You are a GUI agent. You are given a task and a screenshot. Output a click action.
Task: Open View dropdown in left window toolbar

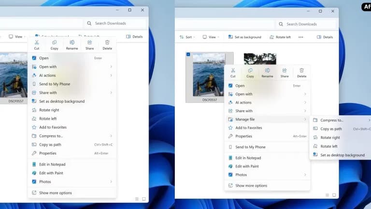click(17, 37)
